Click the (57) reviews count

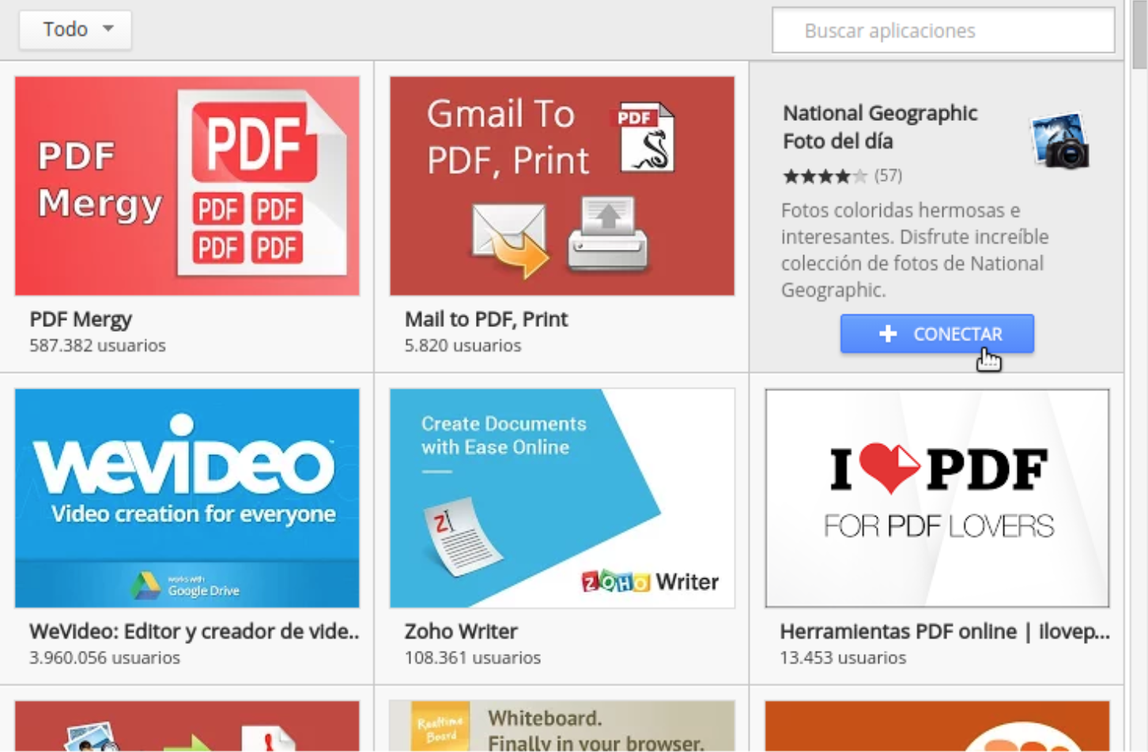click(x=888, y=175)
